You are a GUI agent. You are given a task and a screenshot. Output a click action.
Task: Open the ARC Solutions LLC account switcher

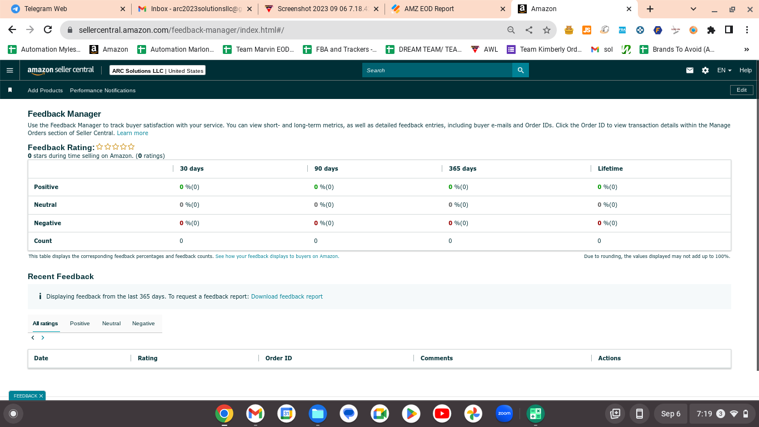pyautogui.click(x=158, y=71)
